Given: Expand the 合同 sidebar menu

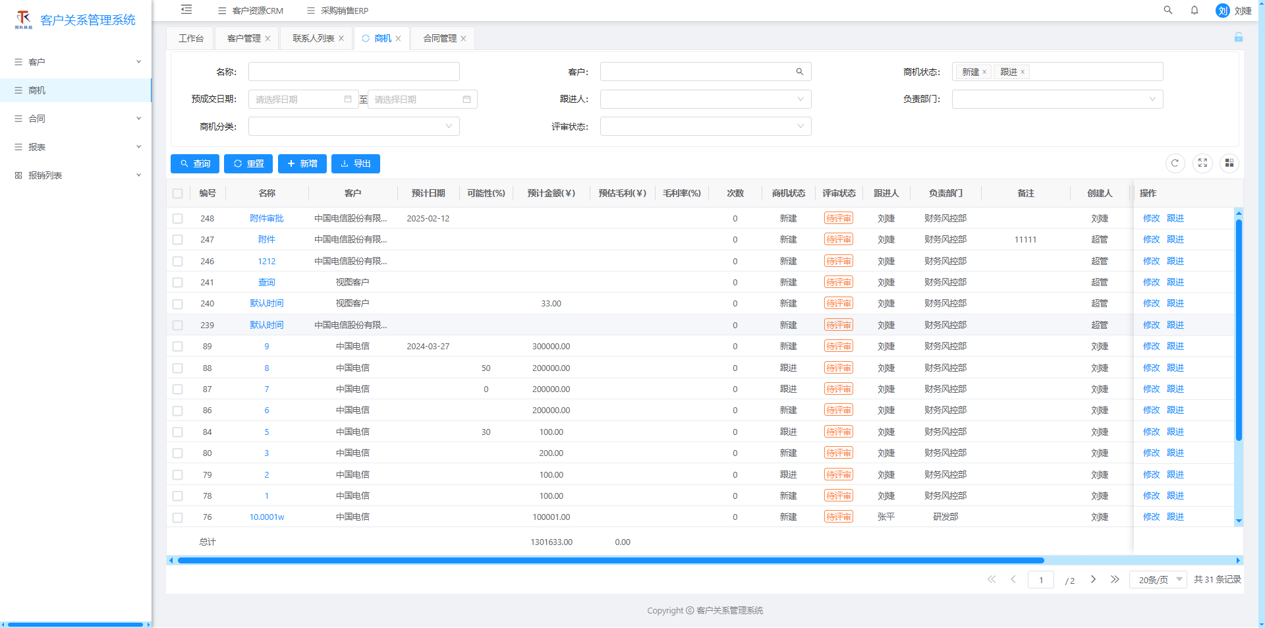Looking at the screenshot, I should click(x=76, y=119).
